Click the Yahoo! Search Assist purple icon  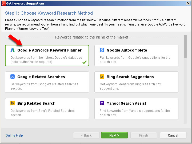[102, 103]
